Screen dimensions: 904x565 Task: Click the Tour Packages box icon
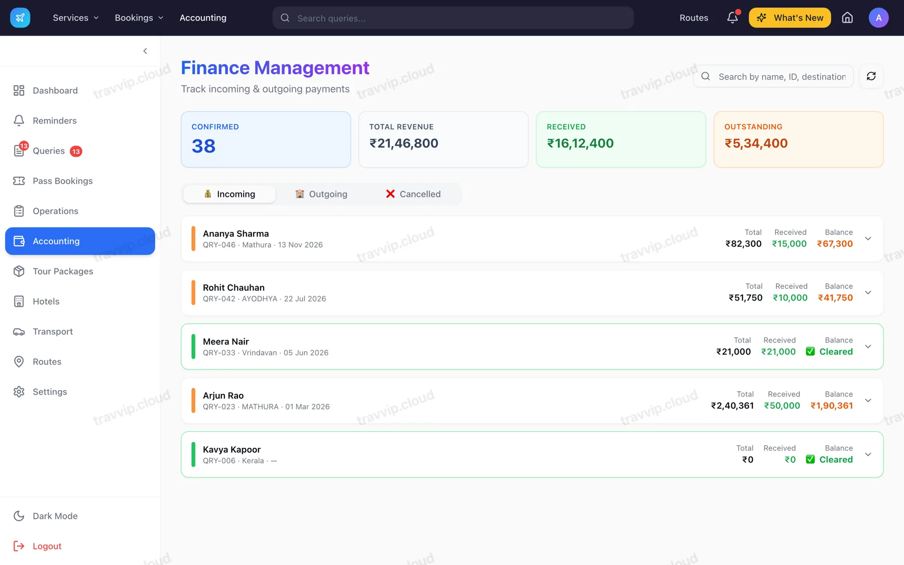19,271
